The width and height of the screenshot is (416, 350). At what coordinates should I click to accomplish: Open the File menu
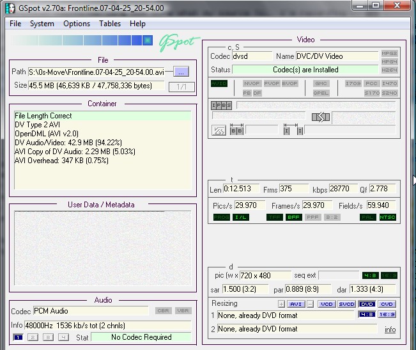(15, 24)
